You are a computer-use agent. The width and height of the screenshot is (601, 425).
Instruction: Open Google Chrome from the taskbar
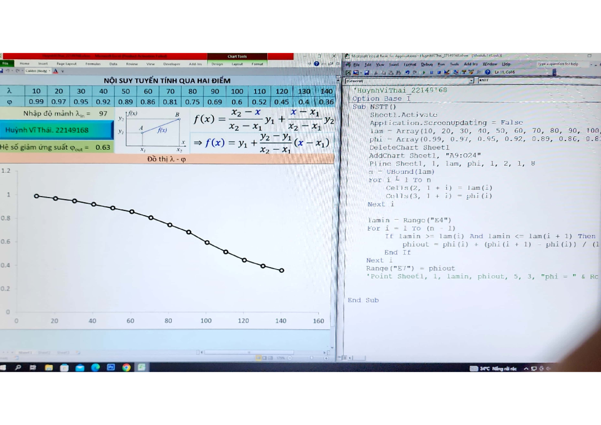click(126, 367)
